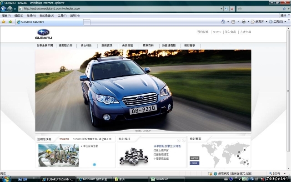Click the blue pagination dot under news
Viewport: 291px width, 182px height.
(94, 165)
